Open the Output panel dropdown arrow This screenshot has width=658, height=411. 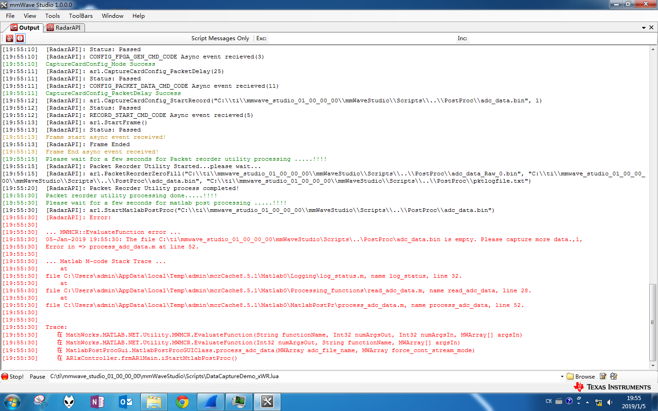pyautogui.click(x=644, y=28)
